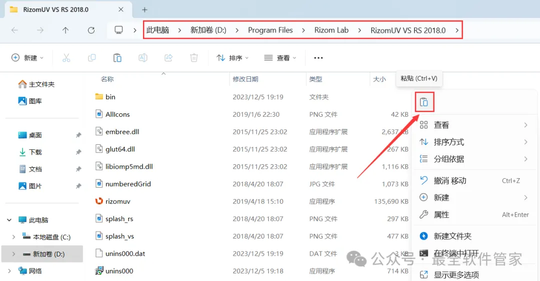Sort by 类型 column header
540x281 pixels.
(315, 79)
